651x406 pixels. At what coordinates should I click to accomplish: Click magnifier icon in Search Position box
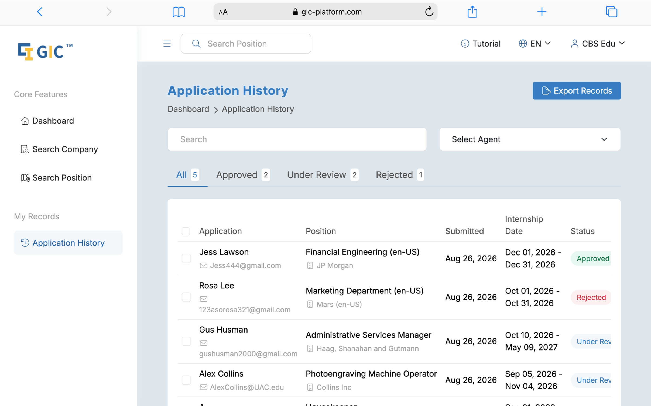[x=196, y=44]
